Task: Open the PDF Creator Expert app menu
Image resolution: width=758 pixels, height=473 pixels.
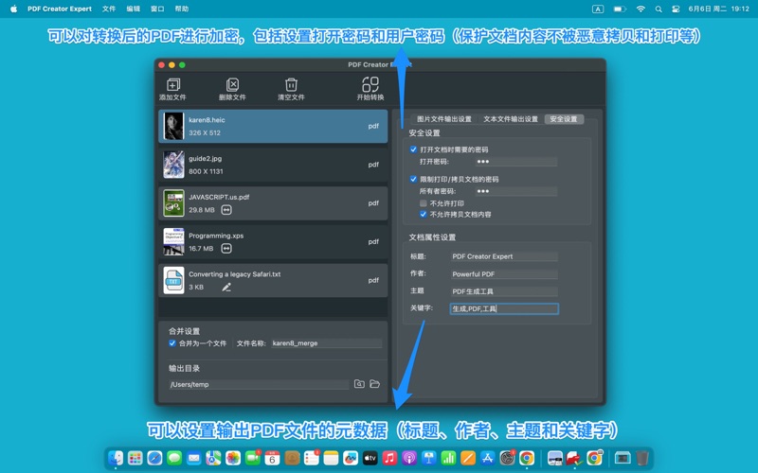Action: coord(60,9)
